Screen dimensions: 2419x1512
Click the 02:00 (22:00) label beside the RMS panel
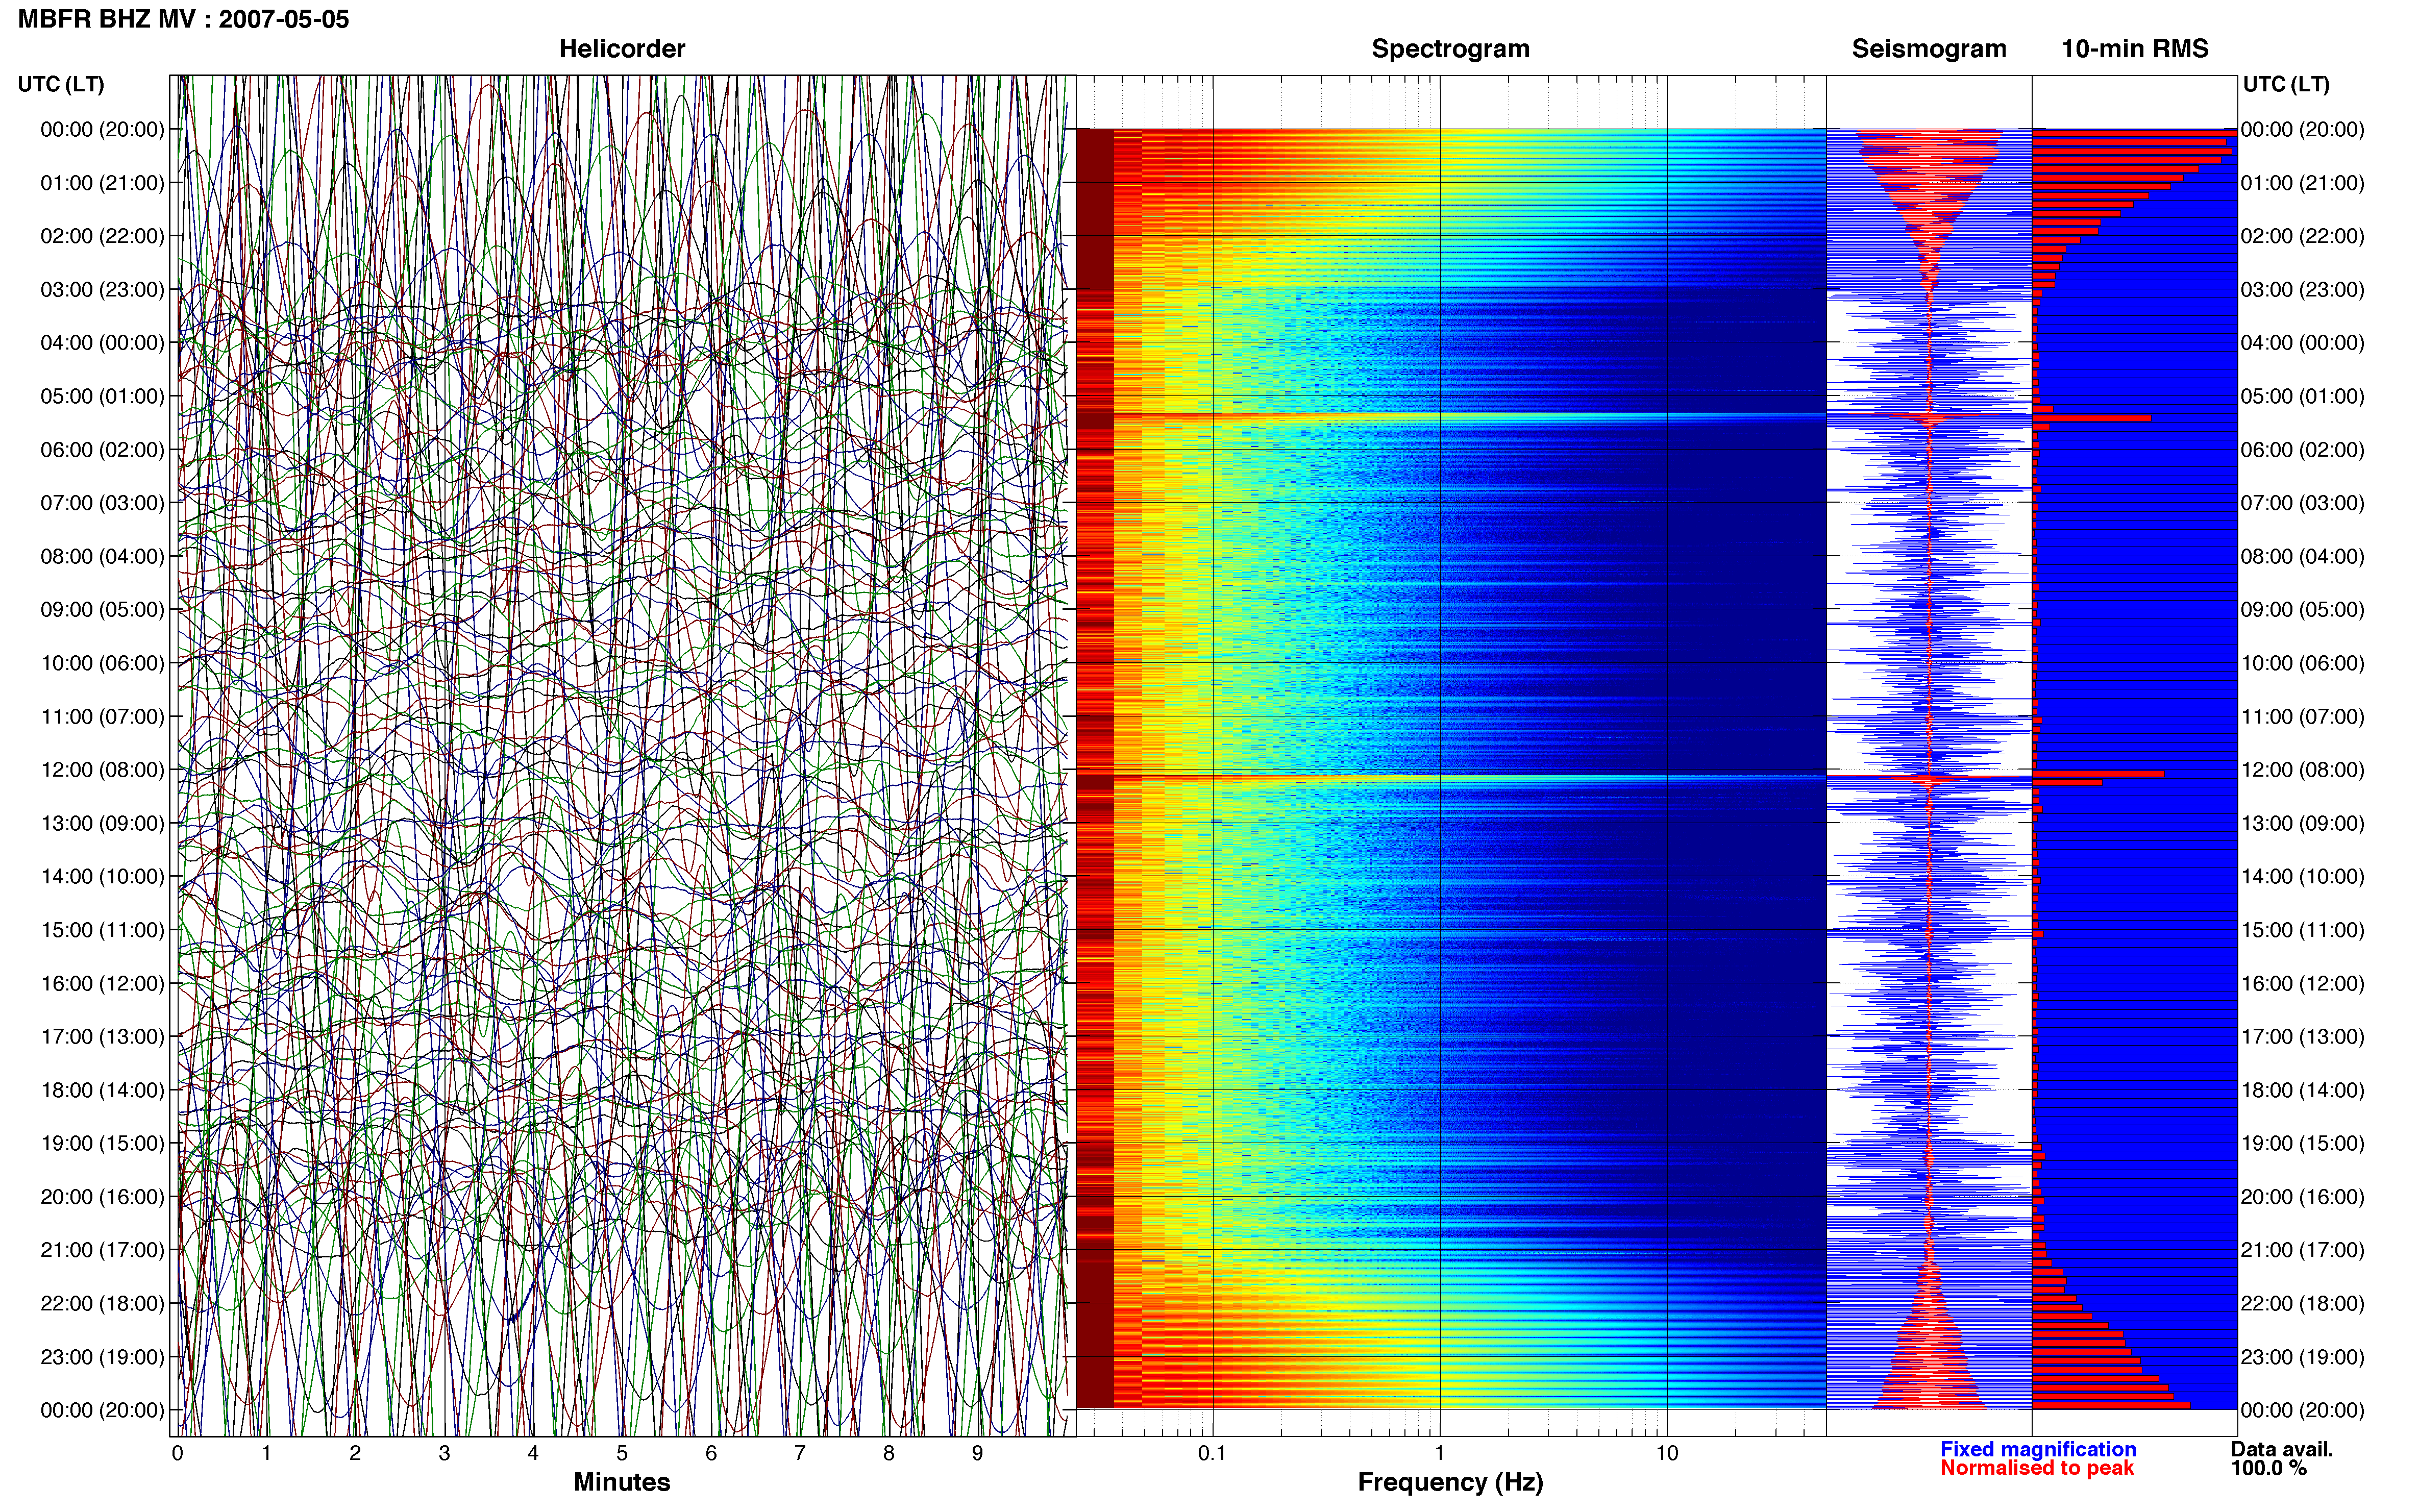click(x=2303, y=236)
